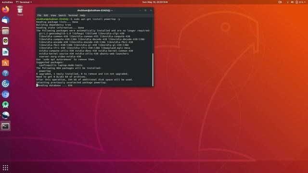Open Android Studio from the dock
This screenshot has width=308, height=173.
(5, 105)
